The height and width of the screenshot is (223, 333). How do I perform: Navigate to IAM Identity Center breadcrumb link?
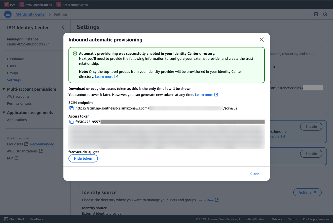30,14
